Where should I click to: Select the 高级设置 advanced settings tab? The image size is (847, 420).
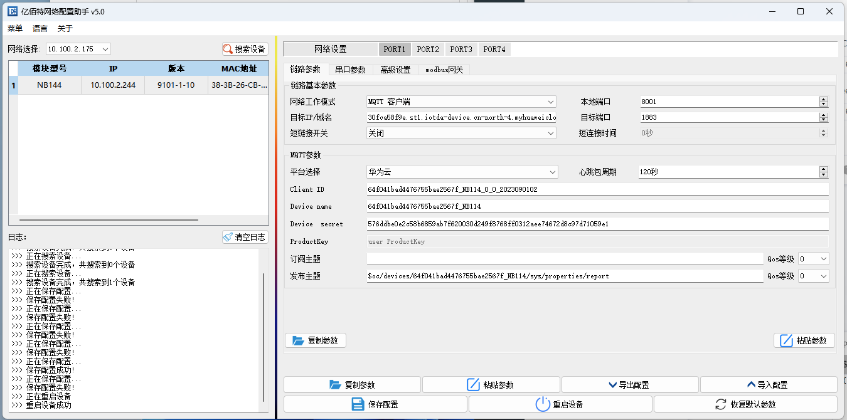[x=395, y=70]
